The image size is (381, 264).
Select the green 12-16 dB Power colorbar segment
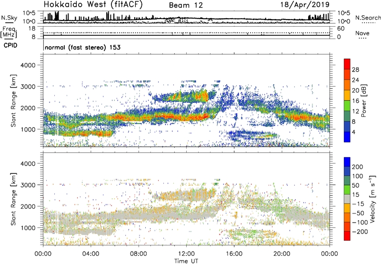(347, 106)
